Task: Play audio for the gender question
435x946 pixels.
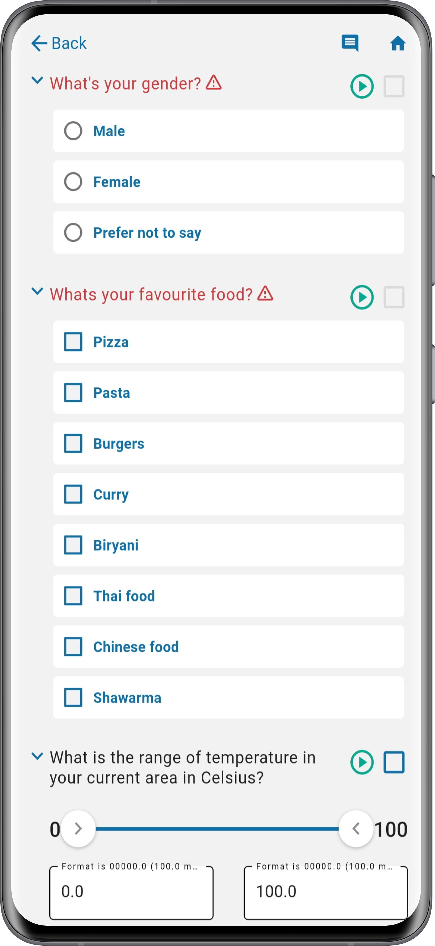Action: [x=362, y=86]
